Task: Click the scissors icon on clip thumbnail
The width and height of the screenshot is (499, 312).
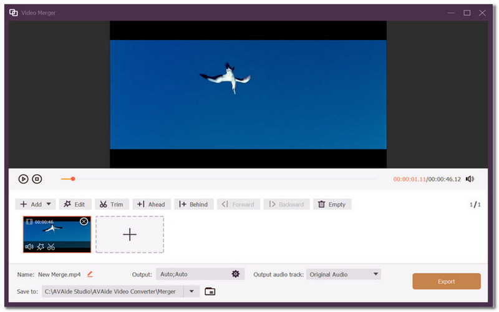Action: click(x=51, y=246)
